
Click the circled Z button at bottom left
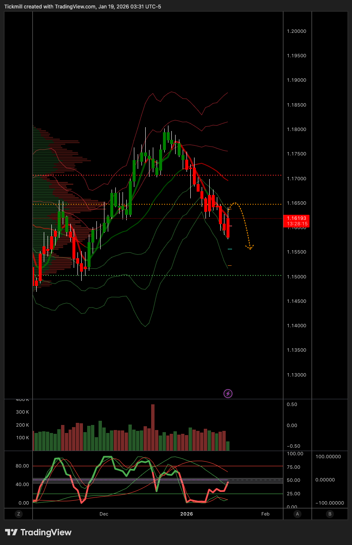click(19, 514)
